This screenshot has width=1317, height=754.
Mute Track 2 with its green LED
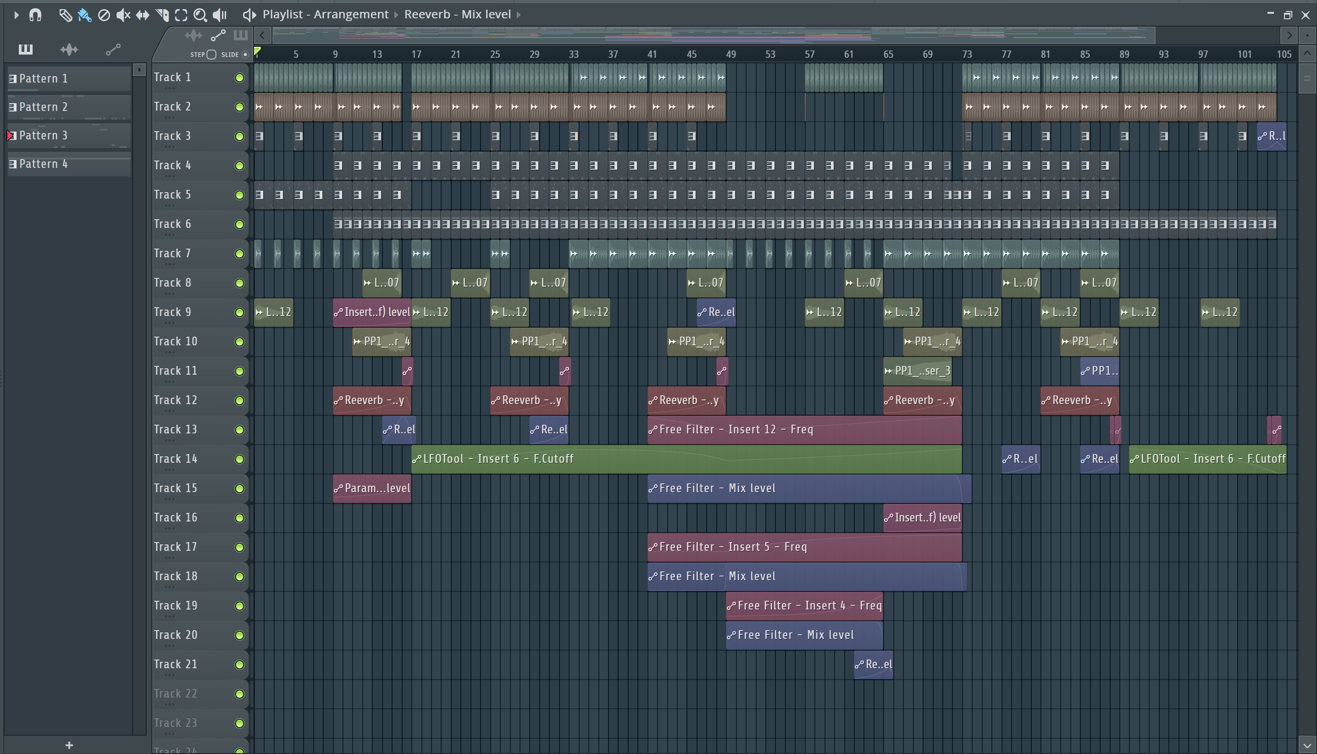(240, 107)
